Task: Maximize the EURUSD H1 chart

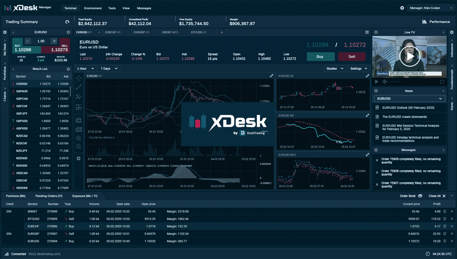Action: click(271, 76)
